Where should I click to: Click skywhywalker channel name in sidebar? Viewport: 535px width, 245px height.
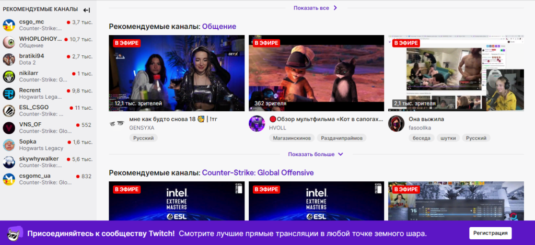tap(39, 159)
